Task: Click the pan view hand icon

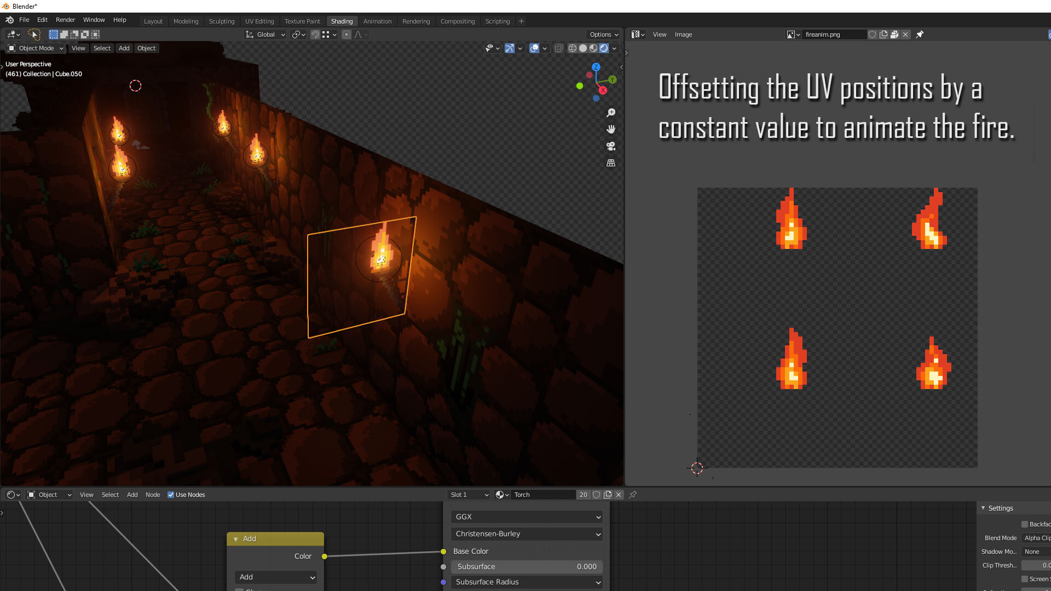Action: [611, 129]
